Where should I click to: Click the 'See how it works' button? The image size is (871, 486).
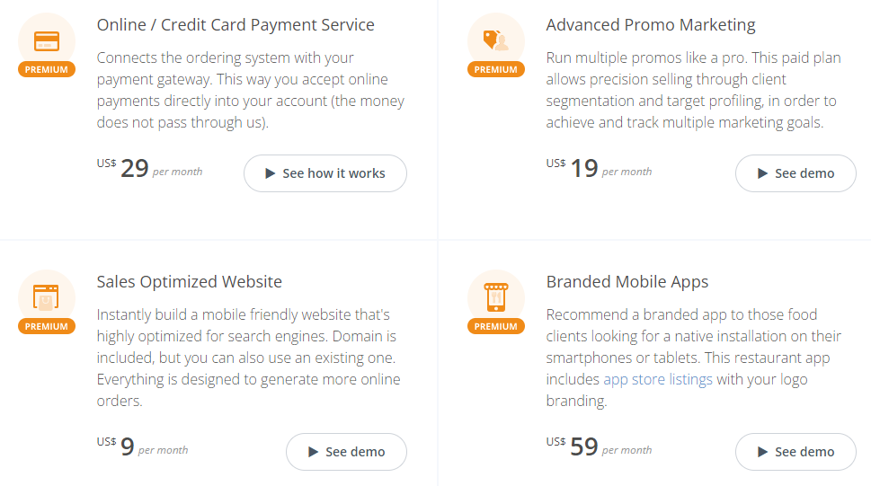[325, 173]
